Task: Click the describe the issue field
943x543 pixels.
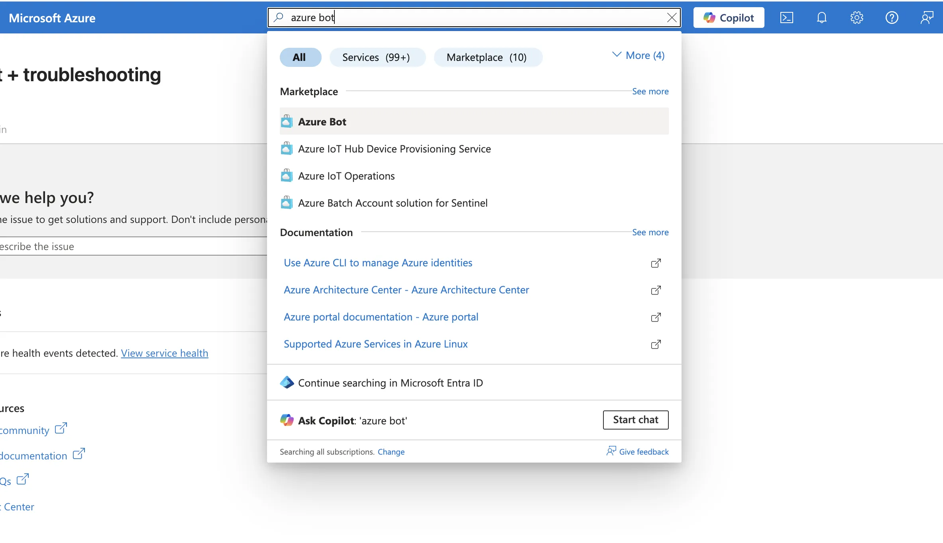Action: (x=134, y=246)
